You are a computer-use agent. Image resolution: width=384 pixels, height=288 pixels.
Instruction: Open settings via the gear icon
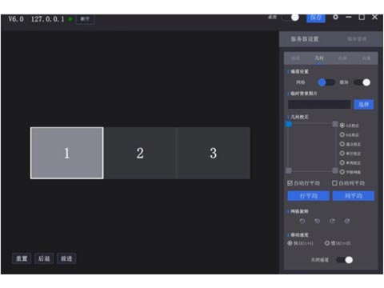pos(335,17)
